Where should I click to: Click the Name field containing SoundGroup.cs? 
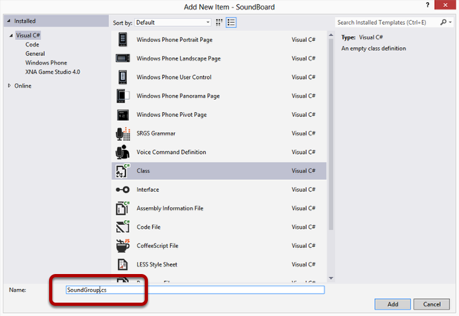195,290
